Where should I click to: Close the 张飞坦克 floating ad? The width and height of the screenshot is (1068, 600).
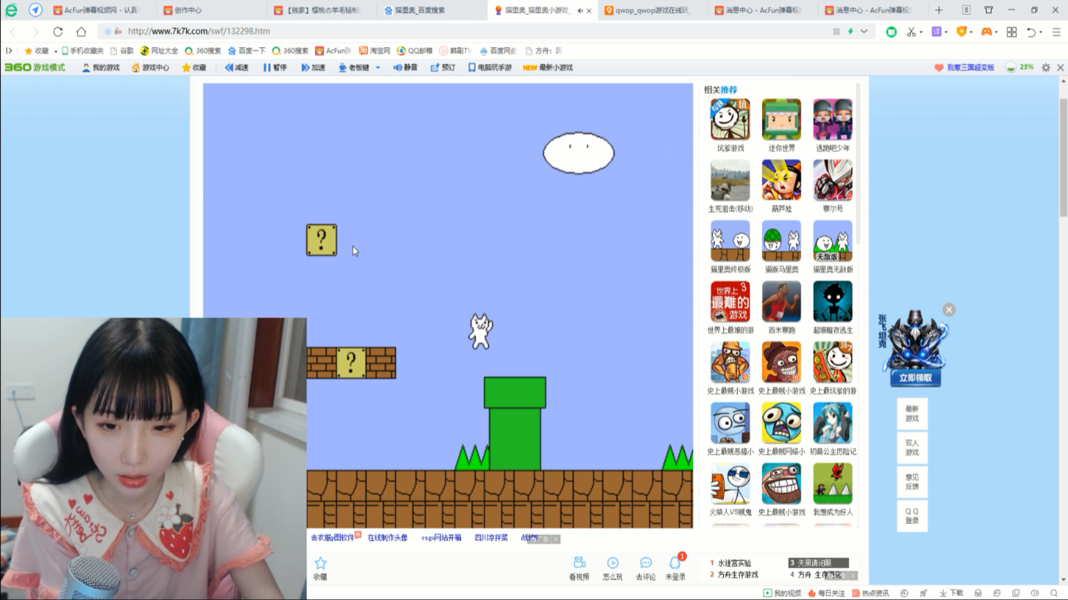[x=949, y=310]
